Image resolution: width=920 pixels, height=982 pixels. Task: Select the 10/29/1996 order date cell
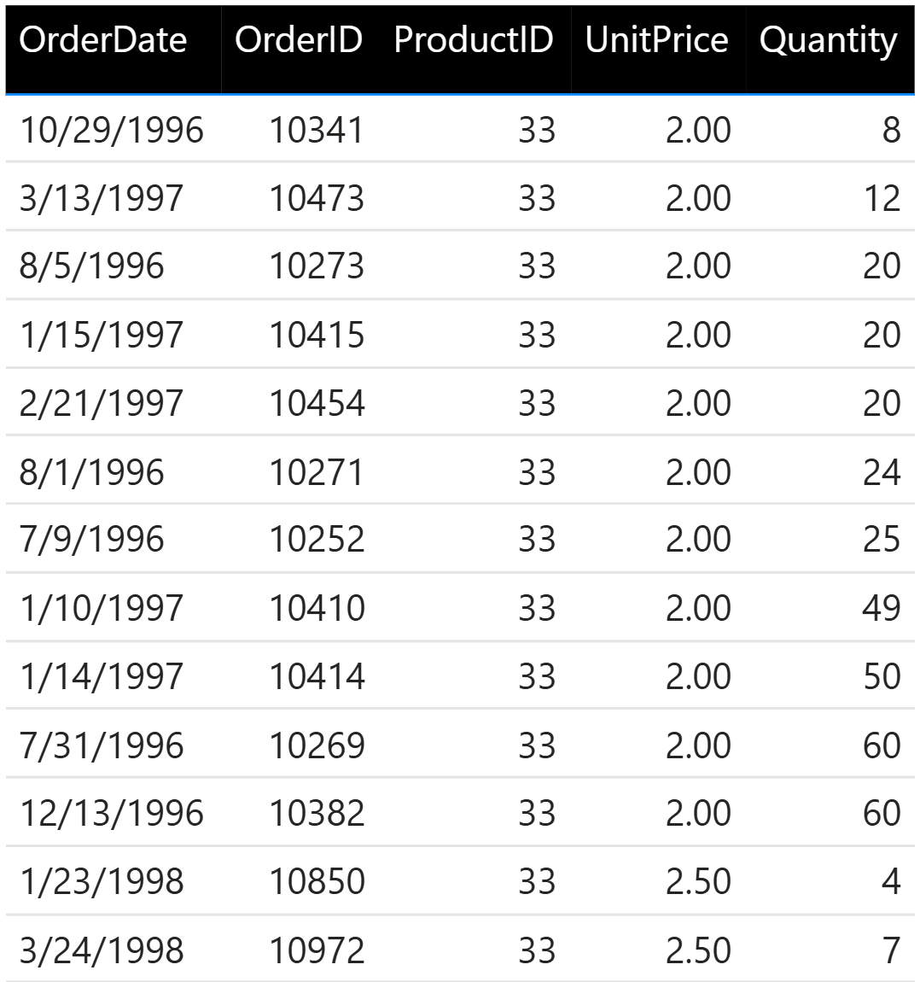coord(112,131)
